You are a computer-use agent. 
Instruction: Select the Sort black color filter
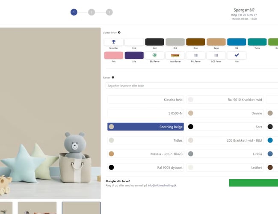154,42
